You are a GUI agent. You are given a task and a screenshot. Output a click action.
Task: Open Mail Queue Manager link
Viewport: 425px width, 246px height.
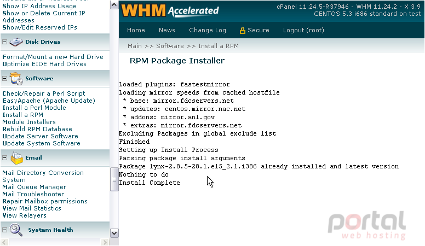point(34,187)
